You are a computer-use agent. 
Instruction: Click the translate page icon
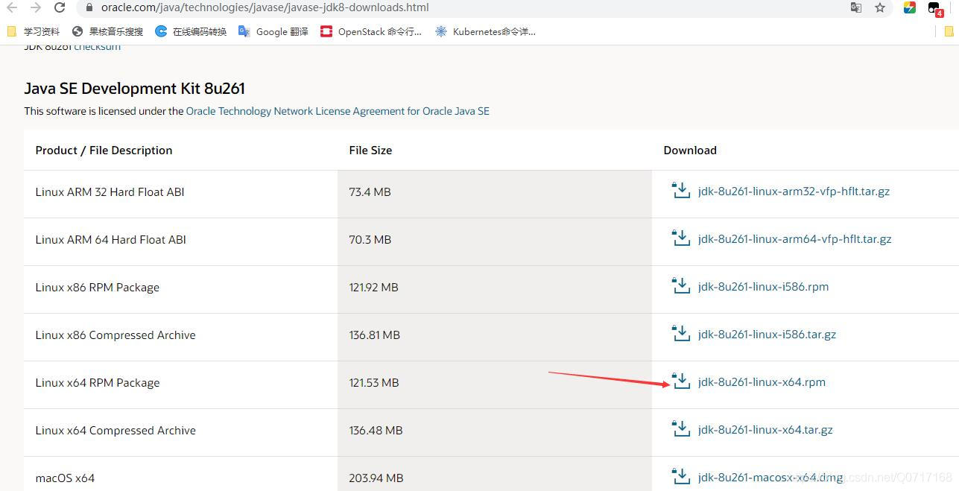pyautogui.click(x=856, y=7)
